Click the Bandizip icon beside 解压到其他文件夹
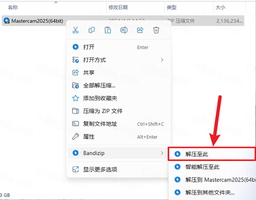256x200 pixels. pos(178,193)
